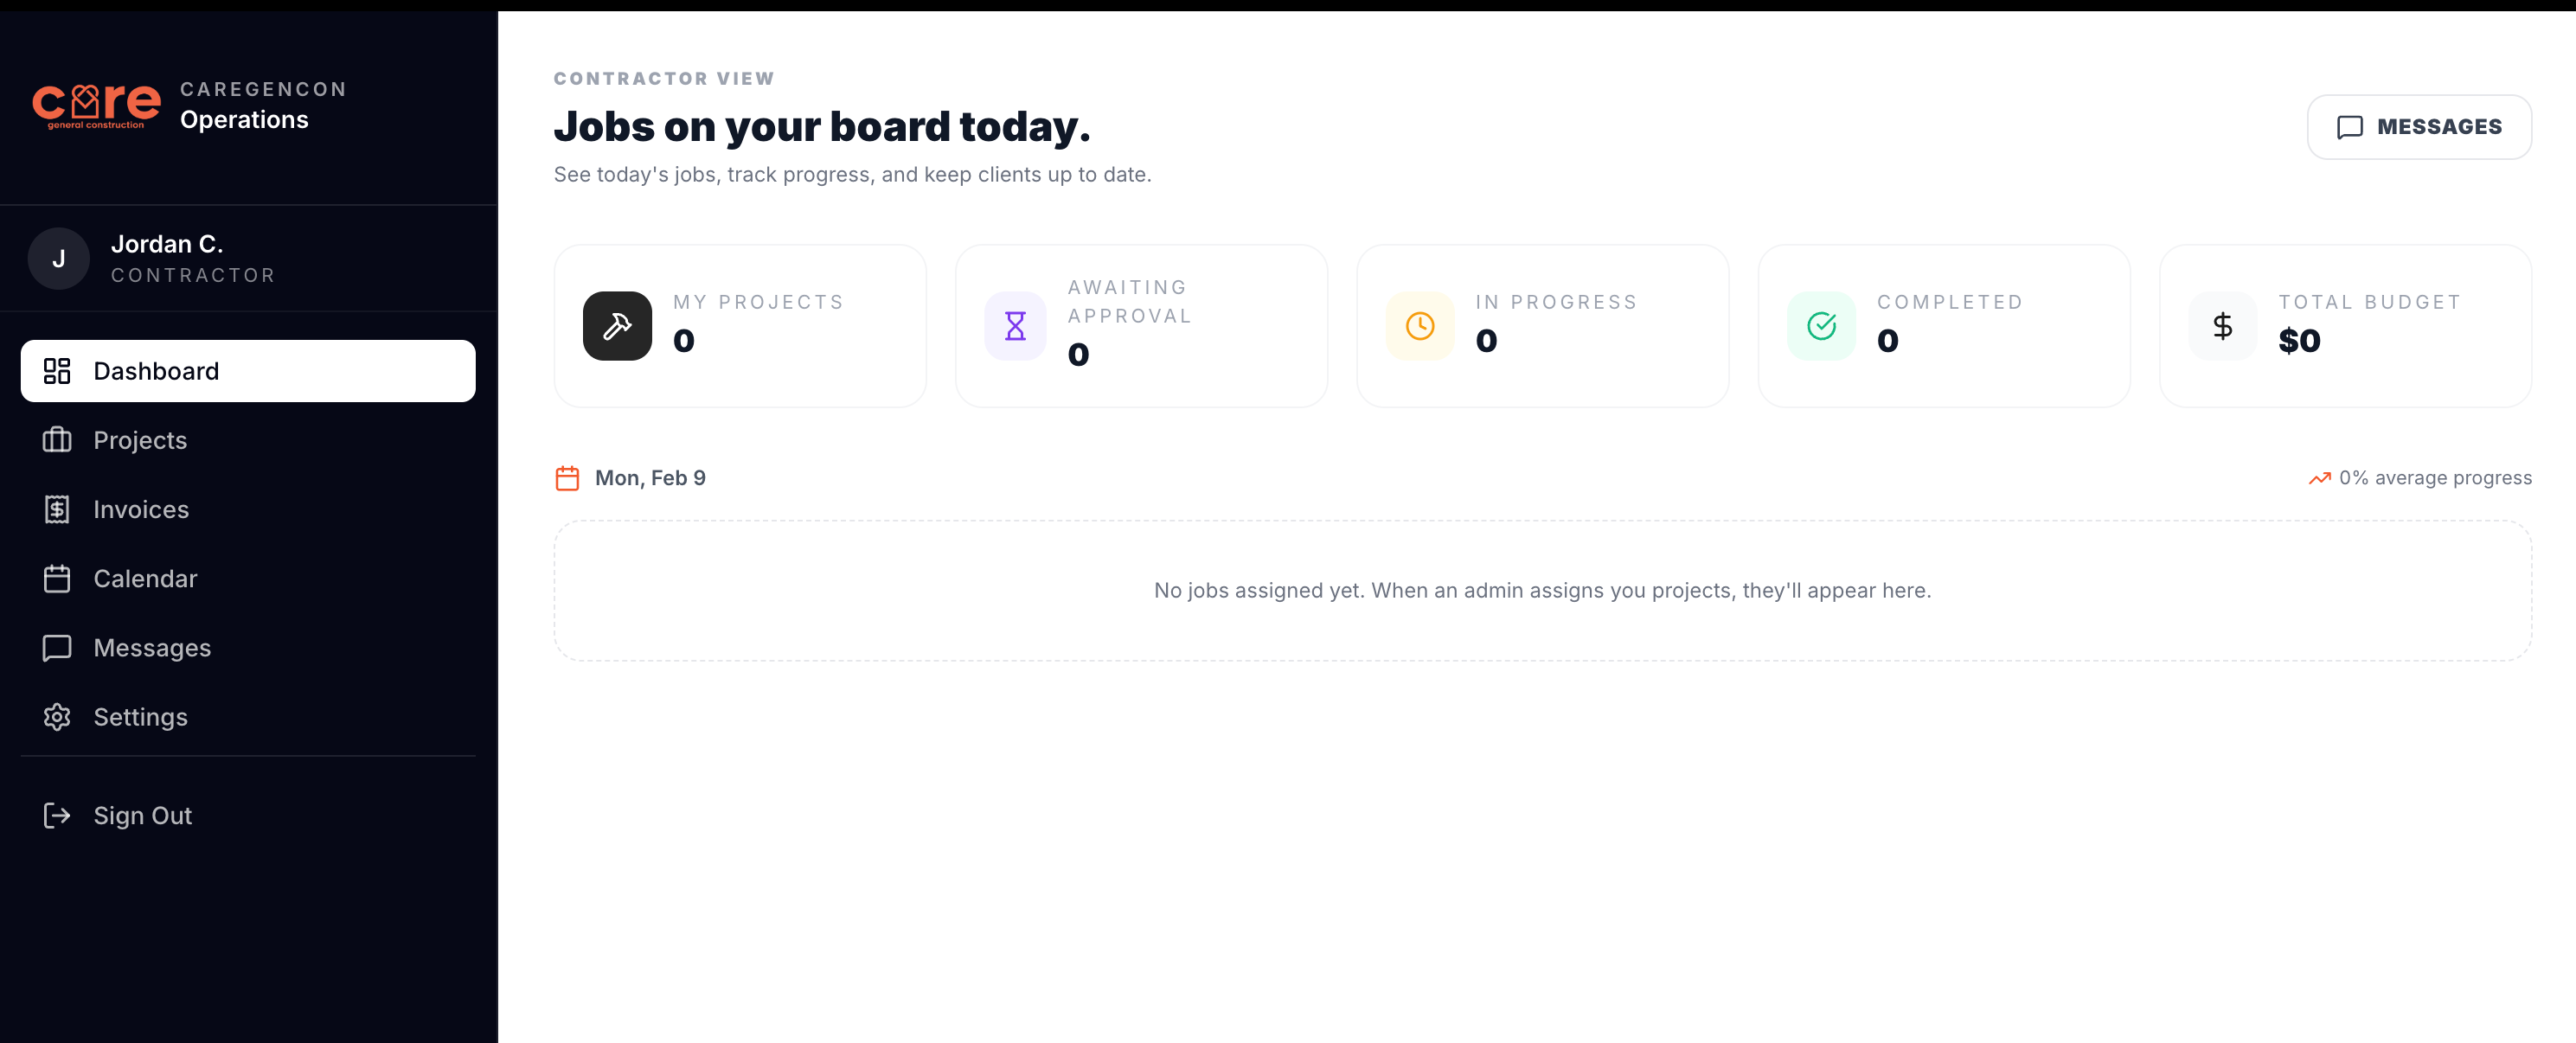Viewport: 2576px width, 1043px height.
Task: Click the clock icon for In Progress
Action: point(1420,326)
